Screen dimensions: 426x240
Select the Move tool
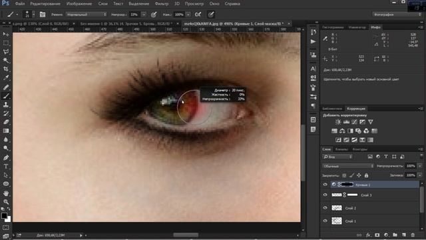(x=6, y=34)
